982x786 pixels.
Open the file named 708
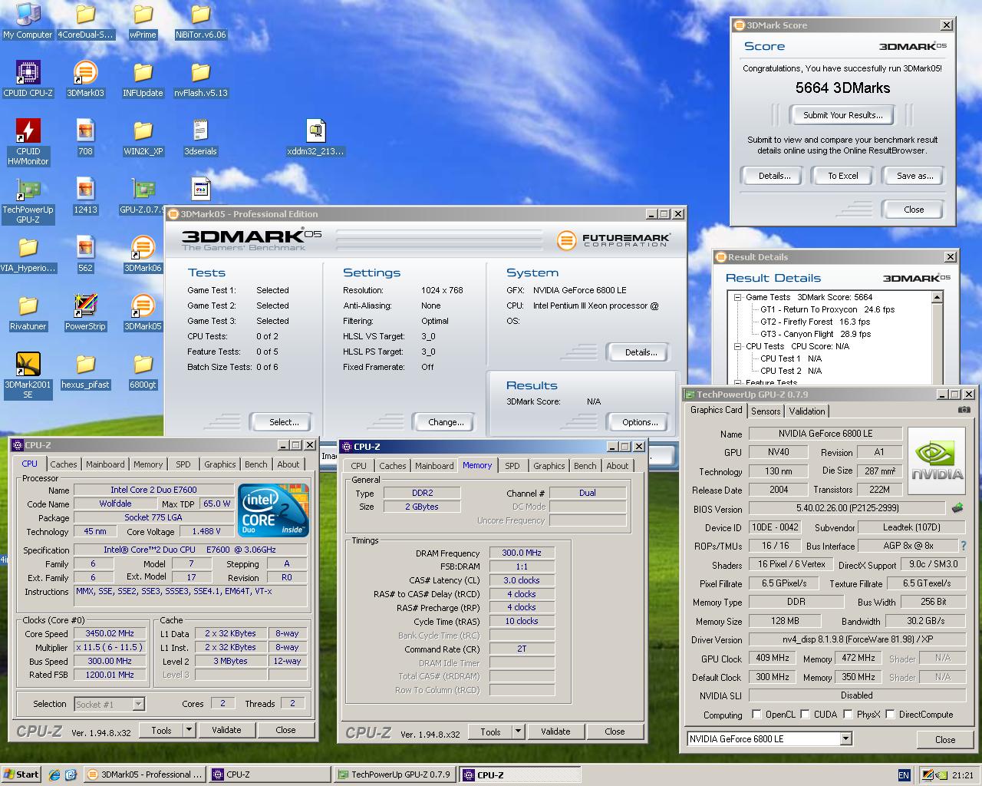click(85, 137)
